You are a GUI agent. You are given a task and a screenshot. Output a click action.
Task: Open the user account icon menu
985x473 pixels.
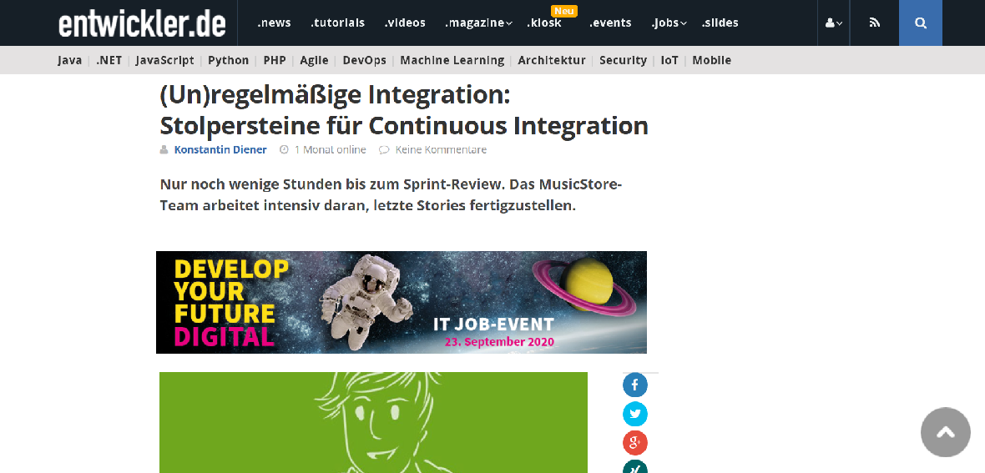pos(834,23)
